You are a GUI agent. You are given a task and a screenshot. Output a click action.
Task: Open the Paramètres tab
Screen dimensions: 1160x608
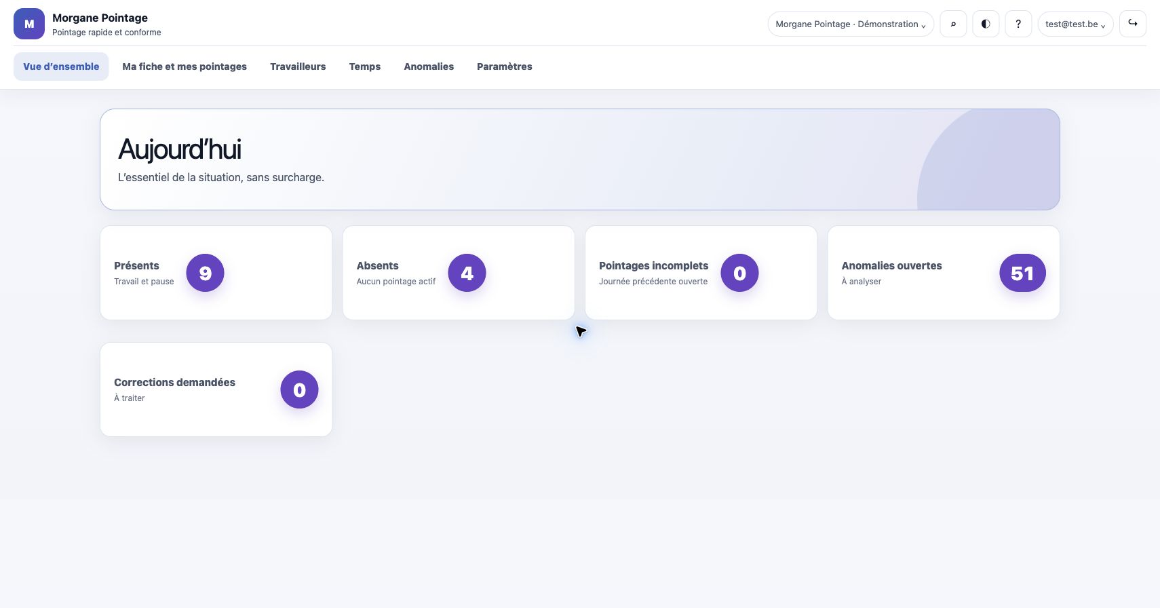point(505,66)
